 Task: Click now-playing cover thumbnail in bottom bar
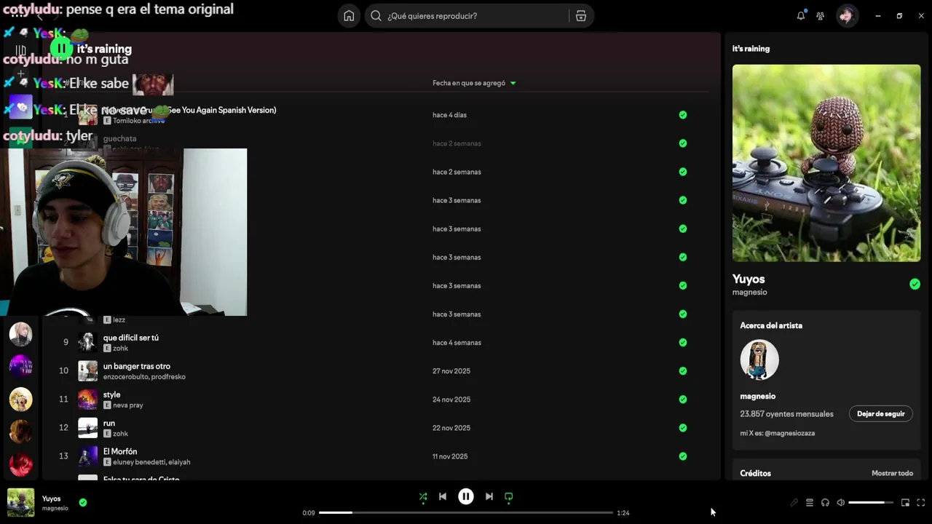point(21,503)
